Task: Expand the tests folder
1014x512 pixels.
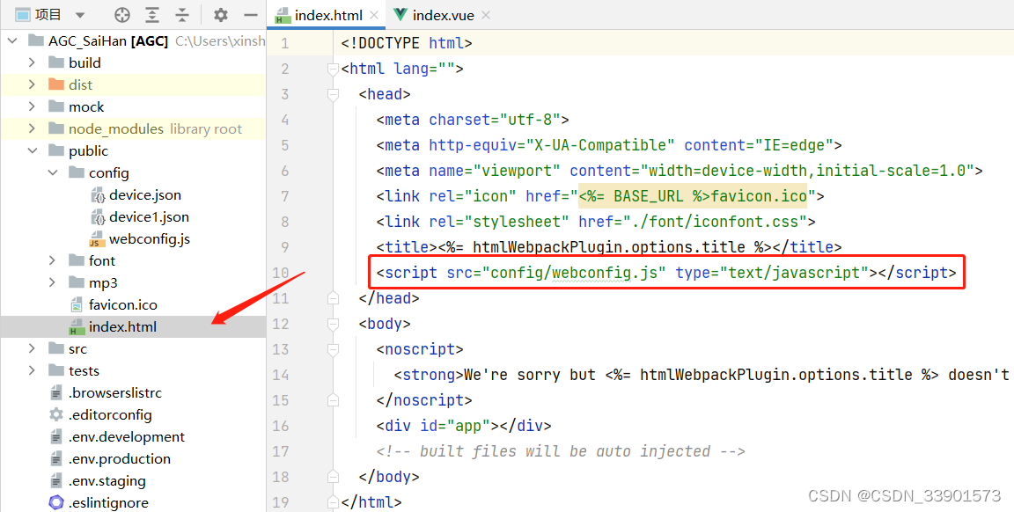Action: pos(32,370)
